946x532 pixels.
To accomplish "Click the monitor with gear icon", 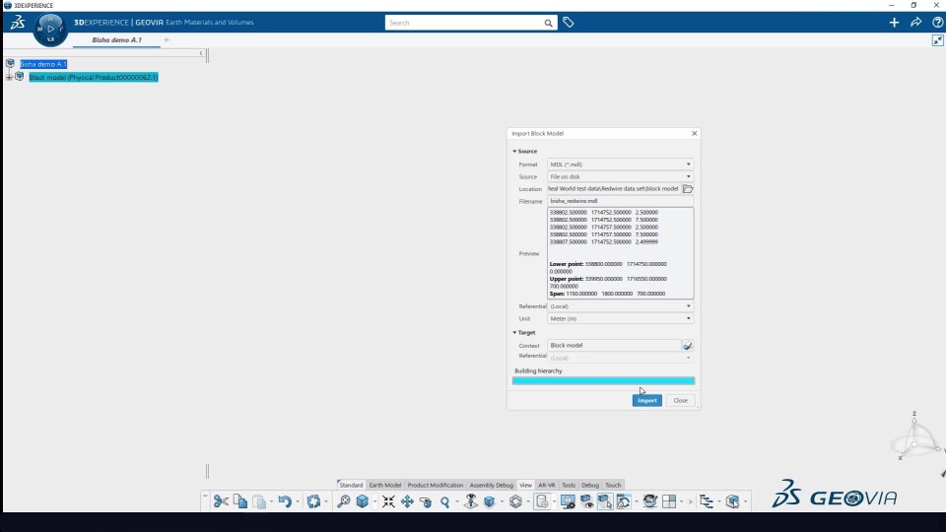I will (568, 501).
